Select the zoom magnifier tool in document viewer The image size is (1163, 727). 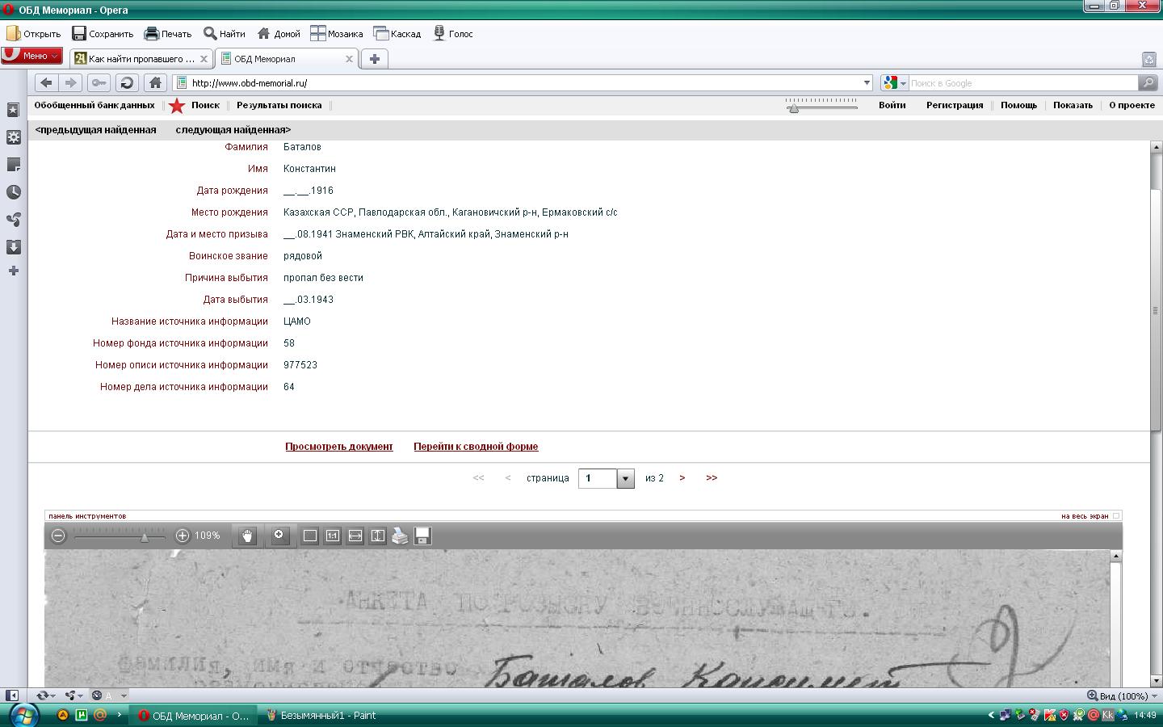pos(279,536)
